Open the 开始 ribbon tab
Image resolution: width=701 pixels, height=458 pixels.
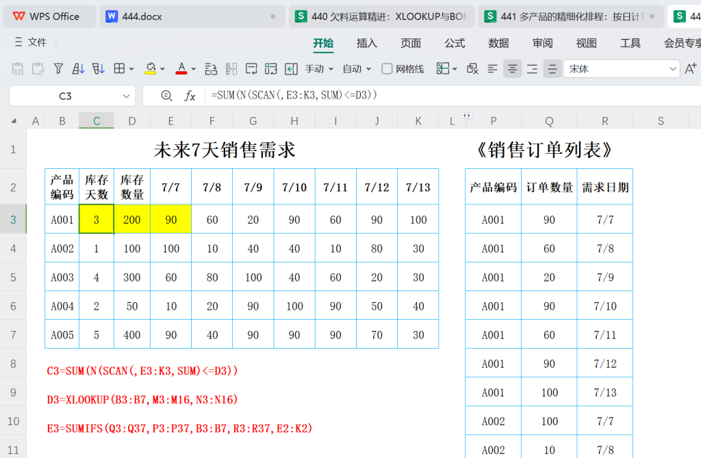pyautogui.click(x=323, y=43)
